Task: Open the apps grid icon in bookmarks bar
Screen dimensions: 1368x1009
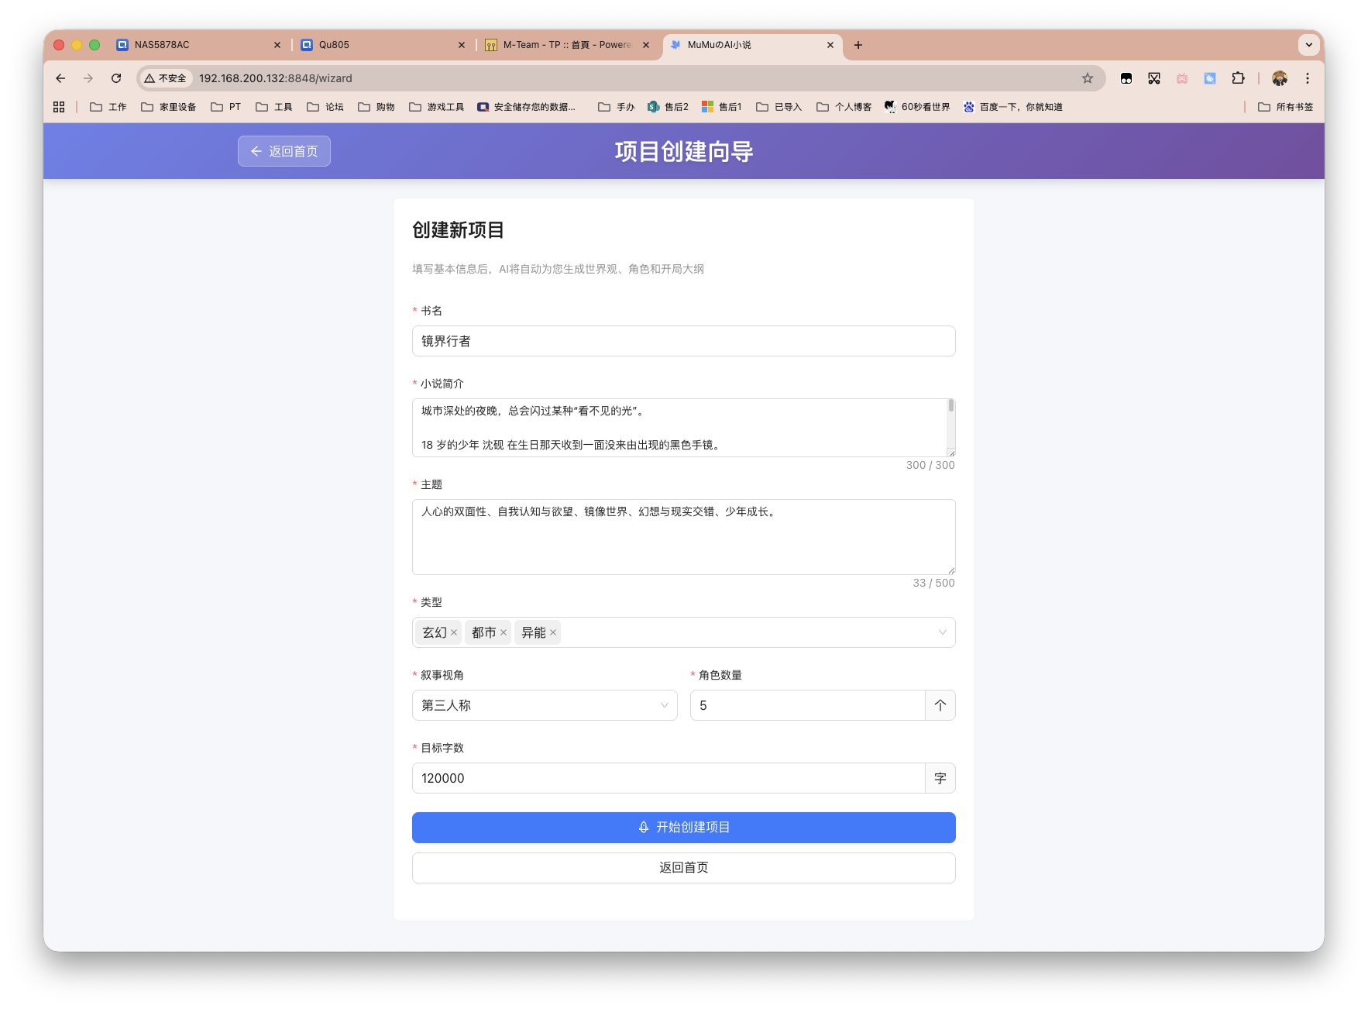Action: [59, 107]
